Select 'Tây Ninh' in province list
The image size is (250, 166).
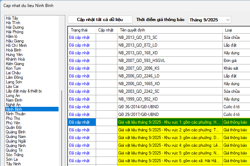(13, 164)
